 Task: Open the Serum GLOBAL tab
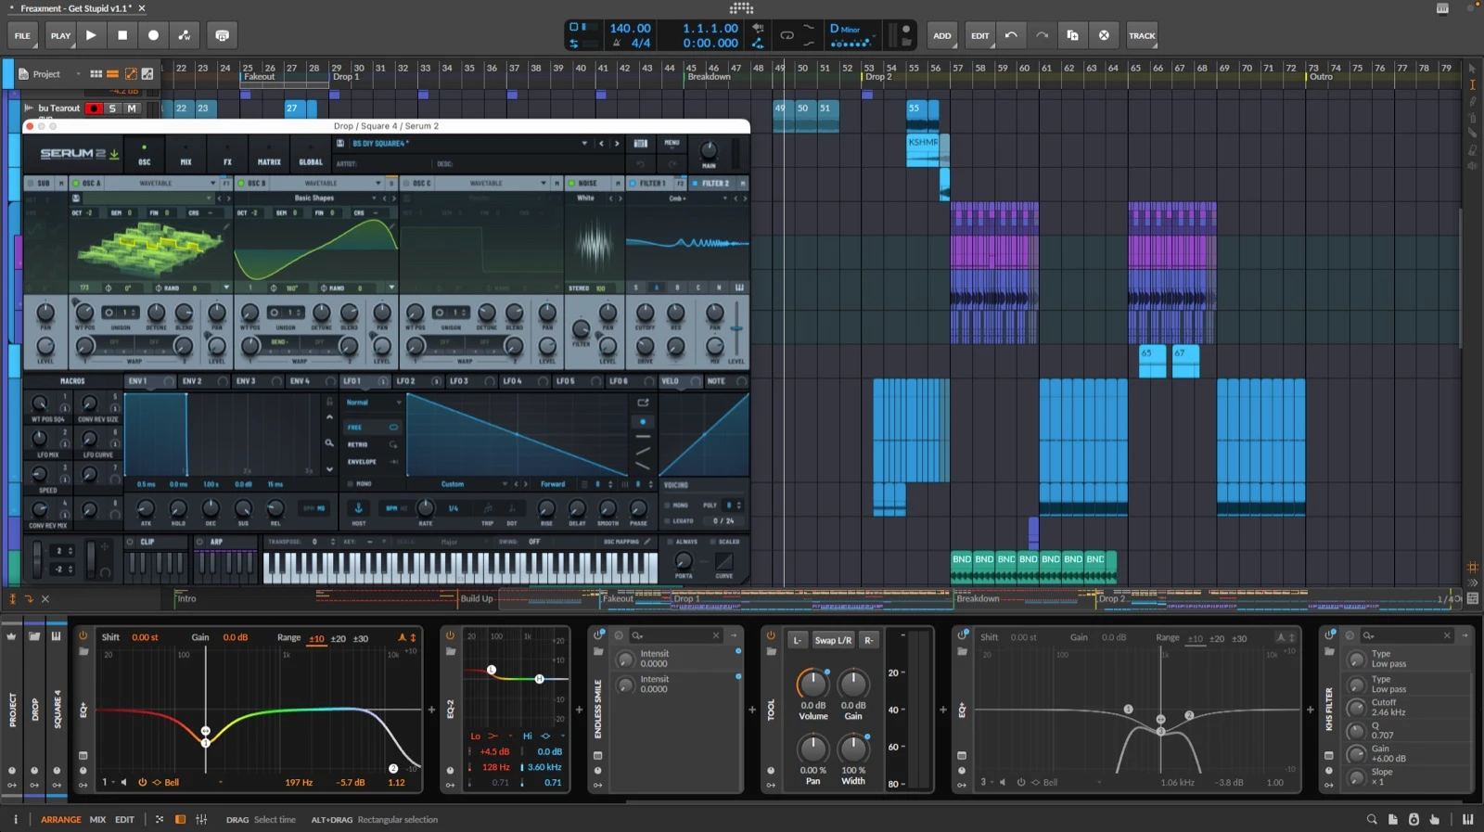coord(311,155)
